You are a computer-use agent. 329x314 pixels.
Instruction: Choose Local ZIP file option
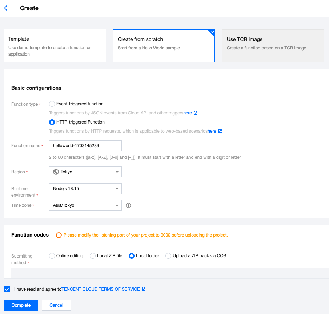point(93,256)
